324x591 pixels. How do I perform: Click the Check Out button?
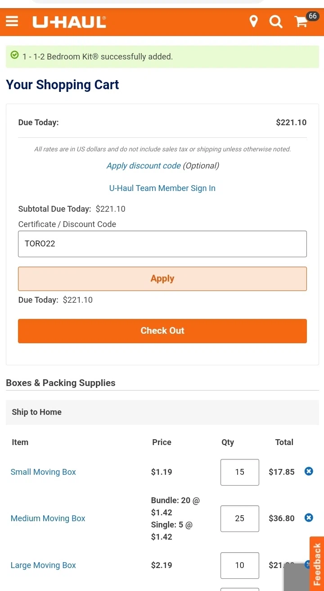162,331
